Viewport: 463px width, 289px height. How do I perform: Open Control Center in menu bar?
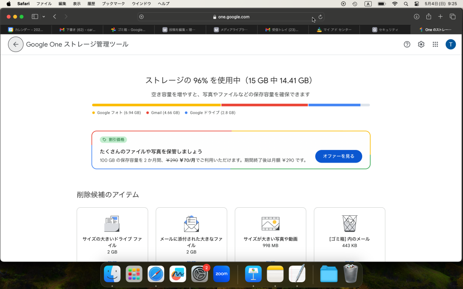pyautogui.click(x=416, y=4)
